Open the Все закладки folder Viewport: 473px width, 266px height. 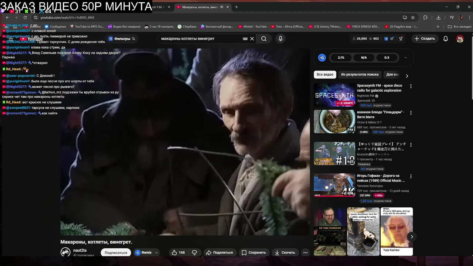click(459, 27)
